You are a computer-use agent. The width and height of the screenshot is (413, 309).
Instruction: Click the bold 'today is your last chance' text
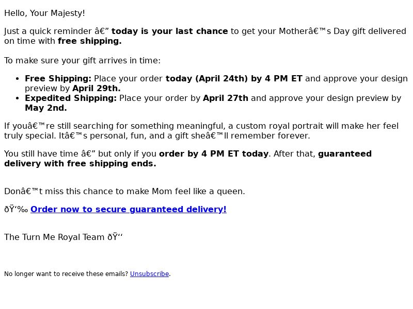click(170, 31)
